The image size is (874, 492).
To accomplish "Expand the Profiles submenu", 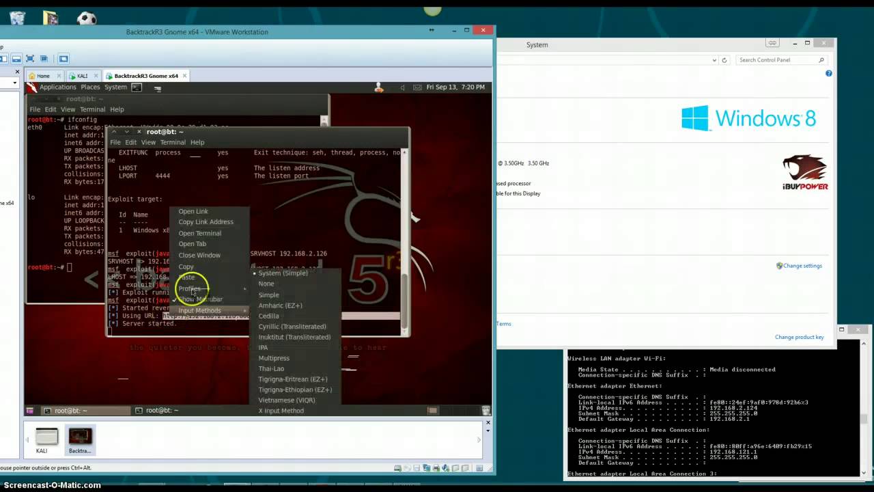I will click(209, 288).
